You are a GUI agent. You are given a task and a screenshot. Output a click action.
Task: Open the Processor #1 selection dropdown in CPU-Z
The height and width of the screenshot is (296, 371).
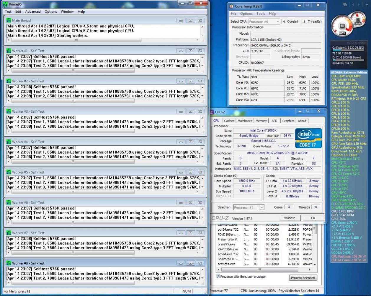(249, 207)
